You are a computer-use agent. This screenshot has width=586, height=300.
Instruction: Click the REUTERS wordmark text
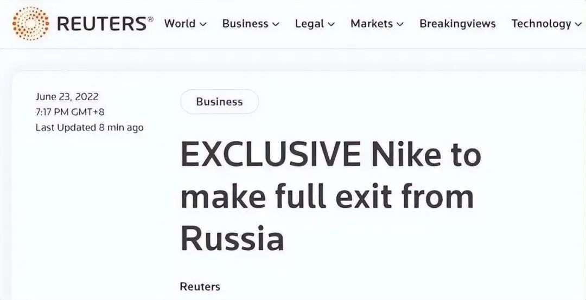(103, 24)
